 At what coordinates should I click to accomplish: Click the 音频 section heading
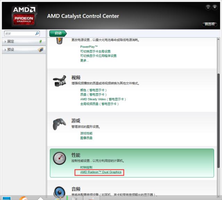click(x=76, y=189)
